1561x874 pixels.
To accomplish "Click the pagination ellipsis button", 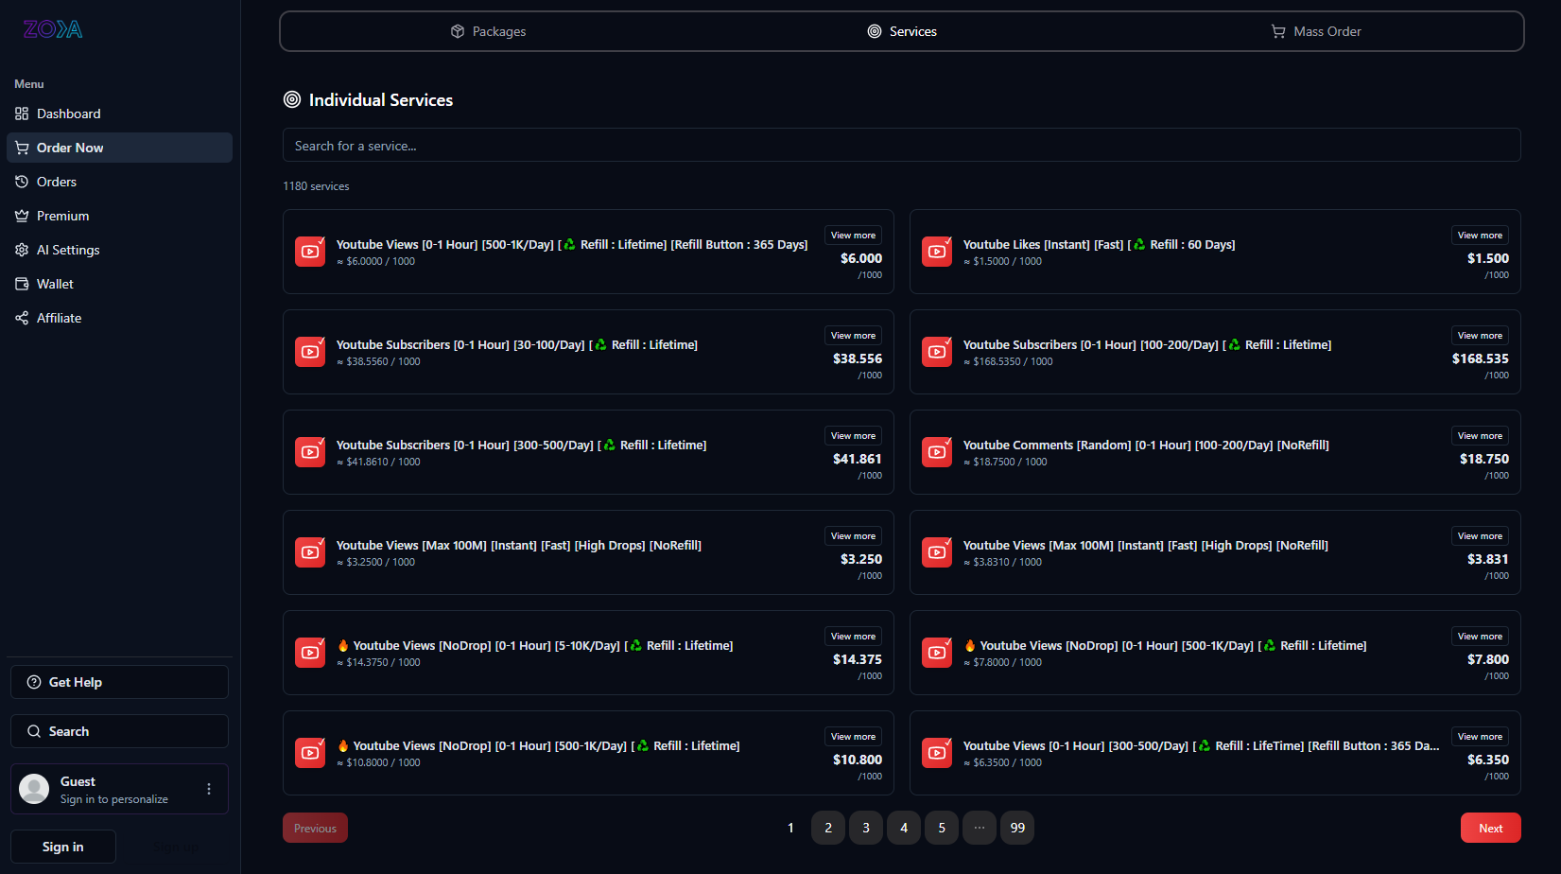I will (x=980, y=828).
